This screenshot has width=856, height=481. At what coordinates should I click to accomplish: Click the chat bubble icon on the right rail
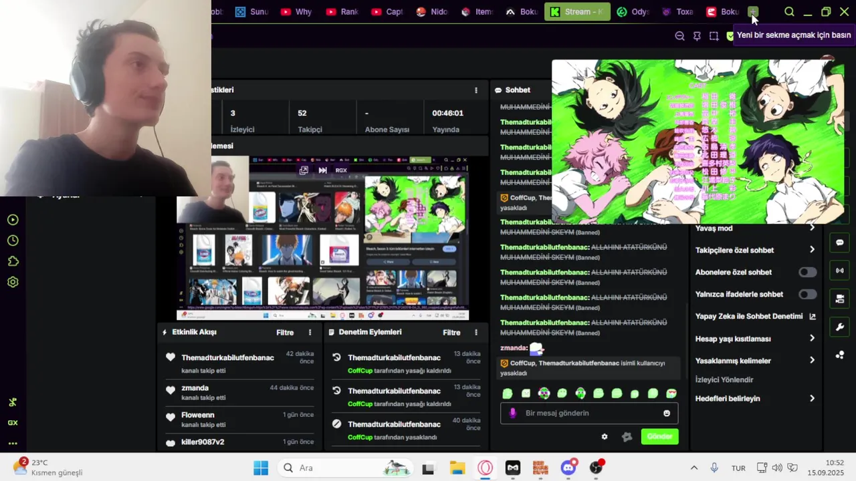[x=840, y=243]
